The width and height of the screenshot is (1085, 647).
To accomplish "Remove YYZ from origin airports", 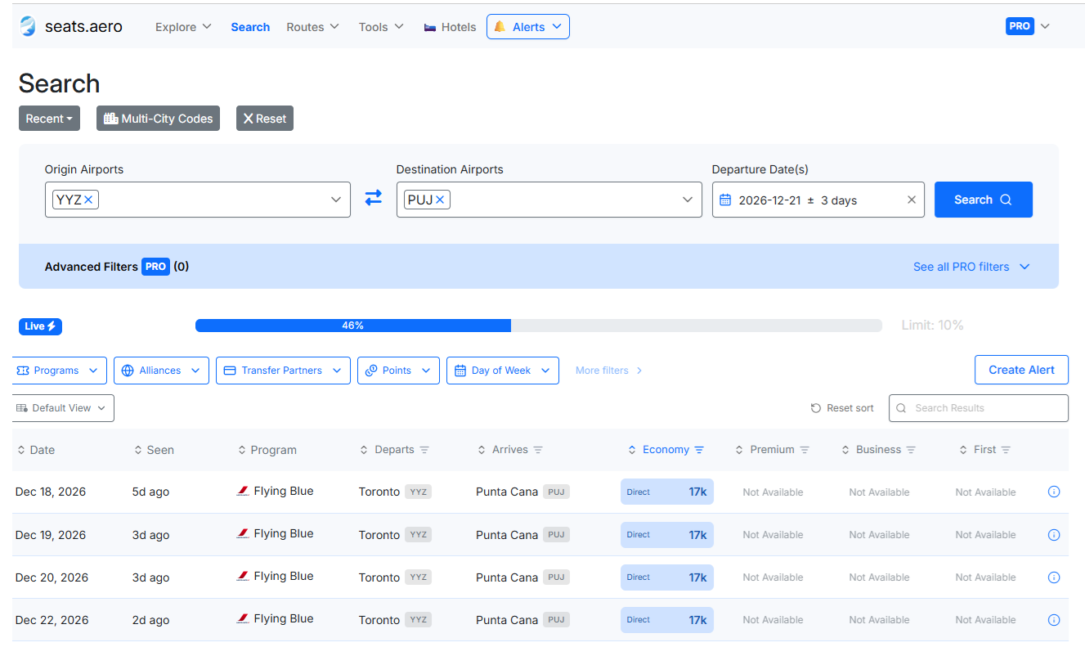I will click(x=88, y=200).
